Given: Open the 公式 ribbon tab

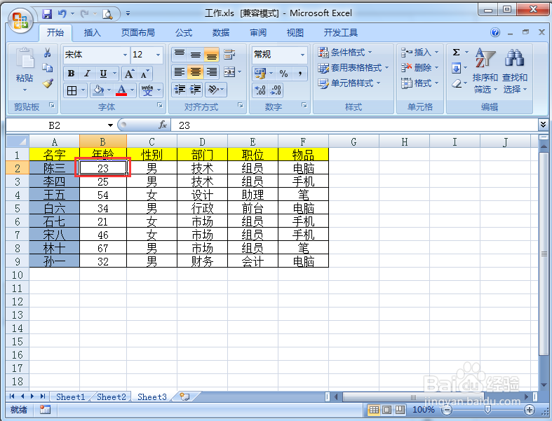Looking at the screenshot, I should [x=184, y=33].
